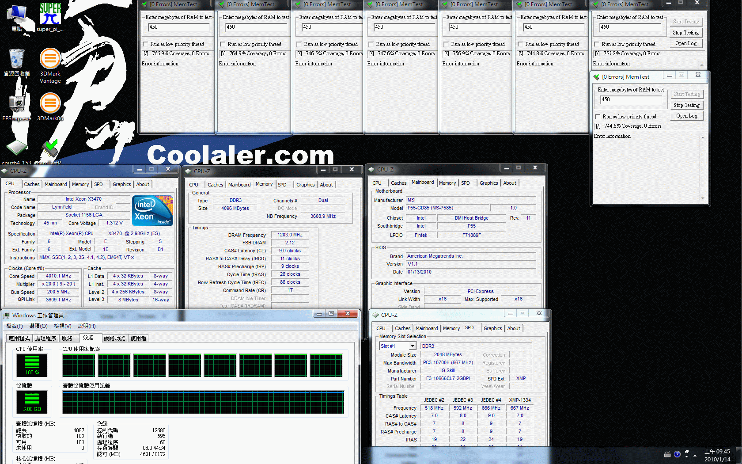Viewport: 742px width, 464px height.
Task: Toggle low priority thread in the 746.5% coverage MemTest
Action: [299, 44]
